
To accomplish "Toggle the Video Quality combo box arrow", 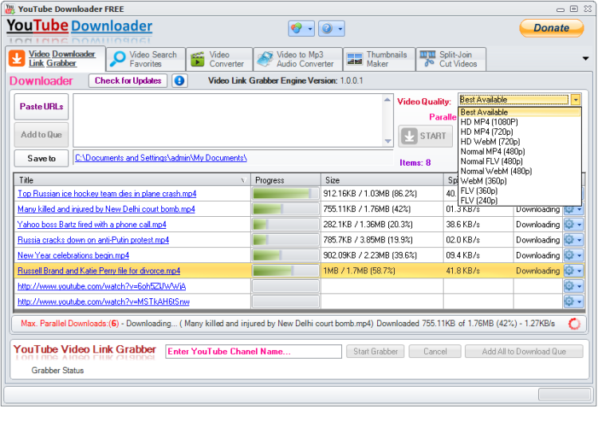I will pyautogui.click(x=576, y=100).
